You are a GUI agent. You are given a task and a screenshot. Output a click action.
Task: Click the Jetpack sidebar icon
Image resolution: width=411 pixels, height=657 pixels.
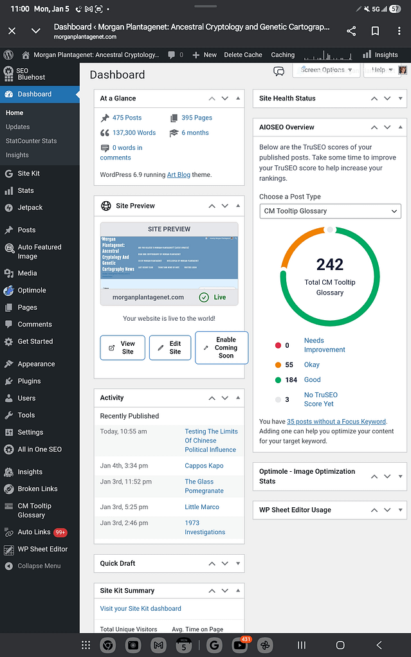[9, 208]
